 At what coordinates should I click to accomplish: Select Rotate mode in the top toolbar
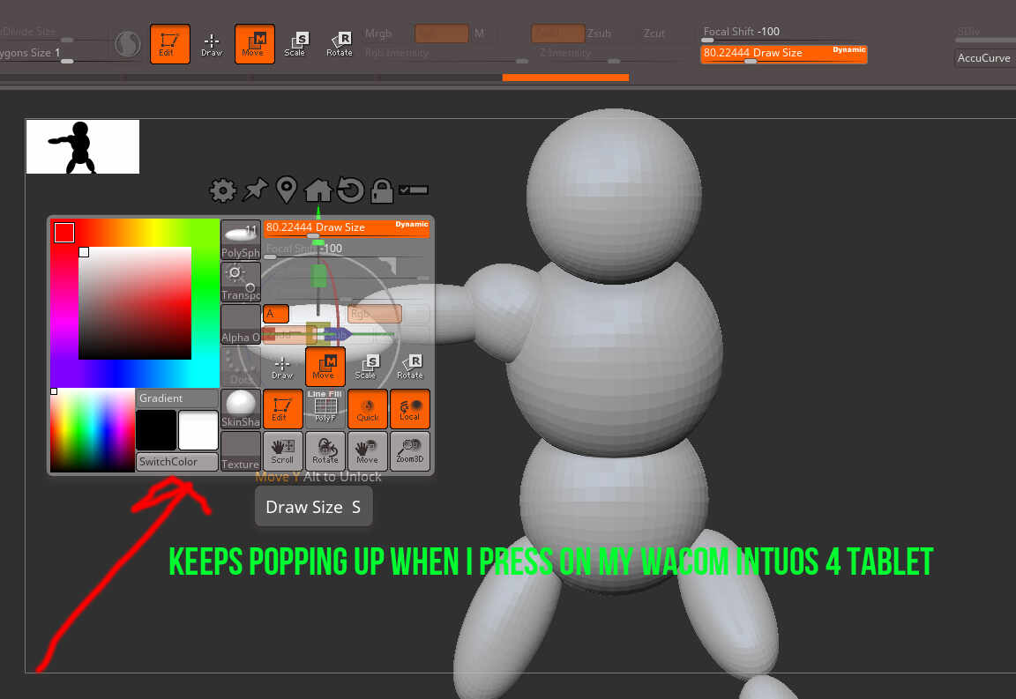click(340, 45)
